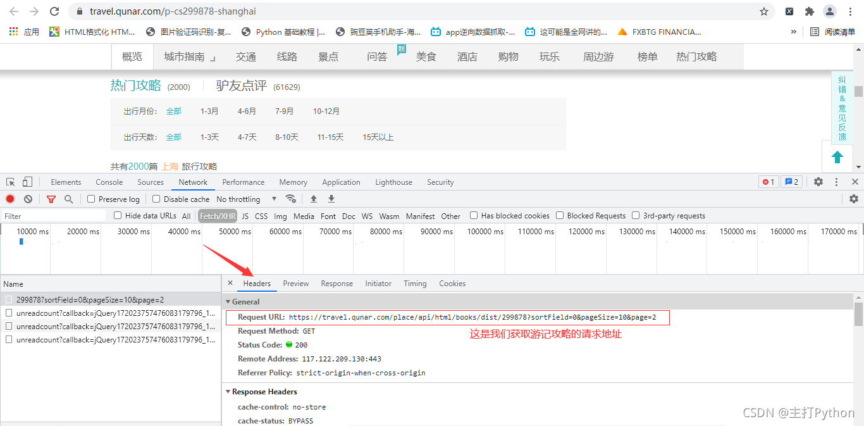864x426 pixels.
Task: Clear the network log
Action: click(x=28, y=199)
